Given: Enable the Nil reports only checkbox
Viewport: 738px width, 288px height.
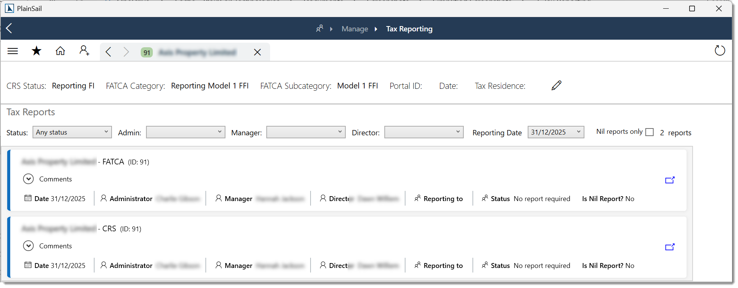Looking at the screenshot, I should (649, 132).
